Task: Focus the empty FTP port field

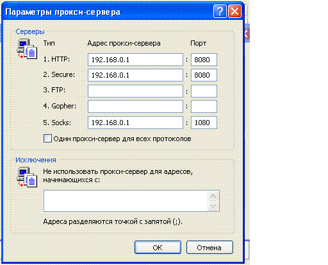Action: click(x=204, y=91)
